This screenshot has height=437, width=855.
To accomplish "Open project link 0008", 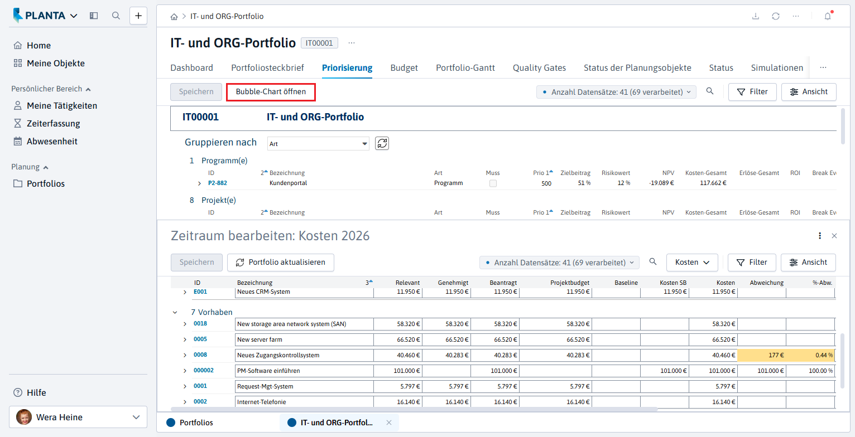I will tap(200, 355).
